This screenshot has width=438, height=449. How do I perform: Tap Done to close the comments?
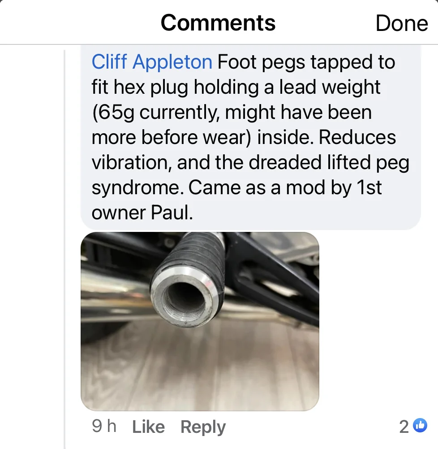(x=402, y=23)
